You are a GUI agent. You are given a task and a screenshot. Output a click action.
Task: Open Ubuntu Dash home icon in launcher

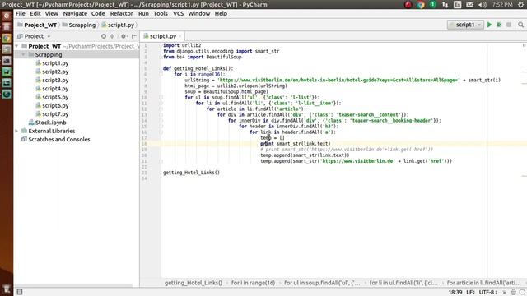click(x=7, y=16)
